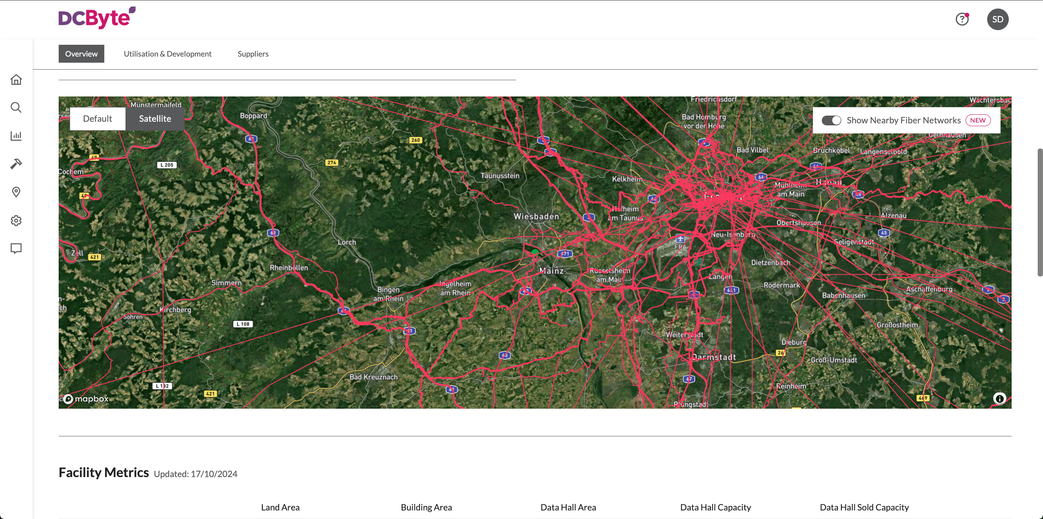
Task: Select the Search icon in the sidebar
Action: tap(16, 107)
